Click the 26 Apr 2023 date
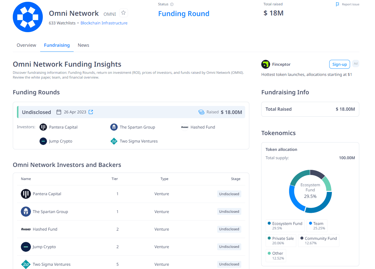375x269 pixels. point(75,112)
